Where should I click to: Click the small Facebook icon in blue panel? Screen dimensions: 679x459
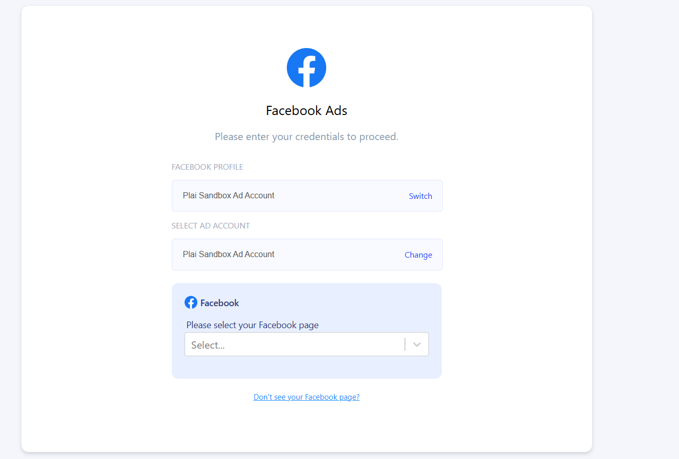(191, 303)
